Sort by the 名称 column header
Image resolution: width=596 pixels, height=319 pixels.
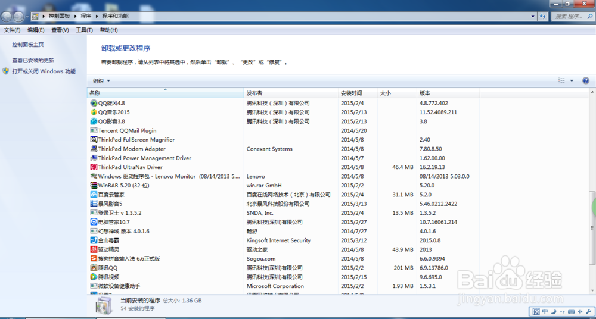(x=165, y=93)
